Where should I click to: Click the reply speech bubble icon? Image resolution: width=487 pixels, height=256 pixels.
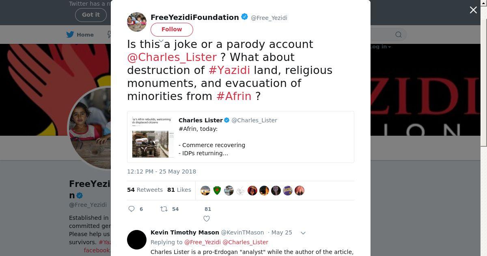point(131,209)
